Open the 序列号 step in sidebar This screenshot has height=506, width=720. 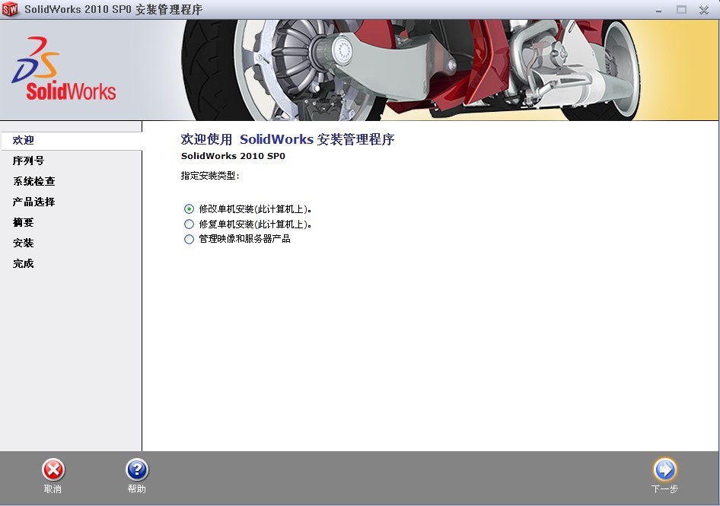28,161
